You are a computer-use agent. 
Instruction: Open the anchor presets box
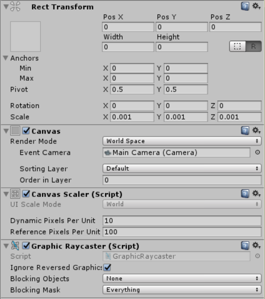click(x=25, y=37)
